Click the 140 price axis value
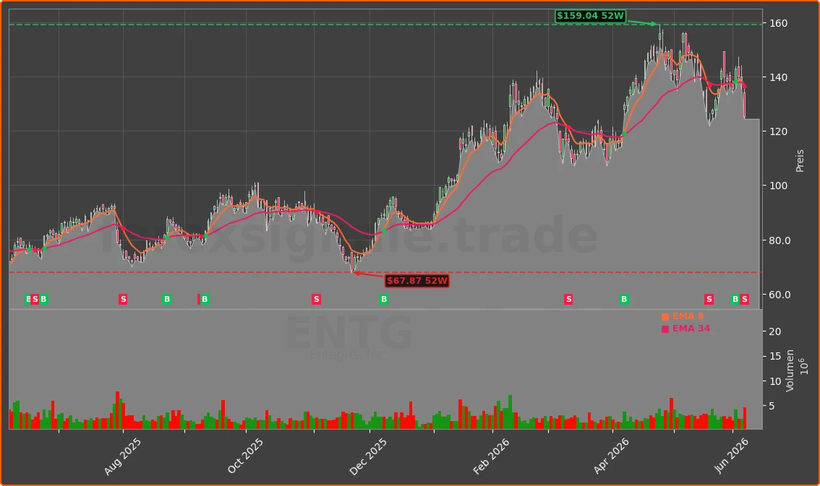Screen dimensions: 820x486 click(778, 77)
